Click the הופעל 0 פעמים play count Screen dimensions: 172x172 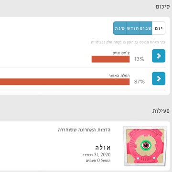(98, 161)
